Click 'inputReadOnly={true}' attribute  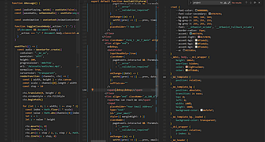coord(124,53)
